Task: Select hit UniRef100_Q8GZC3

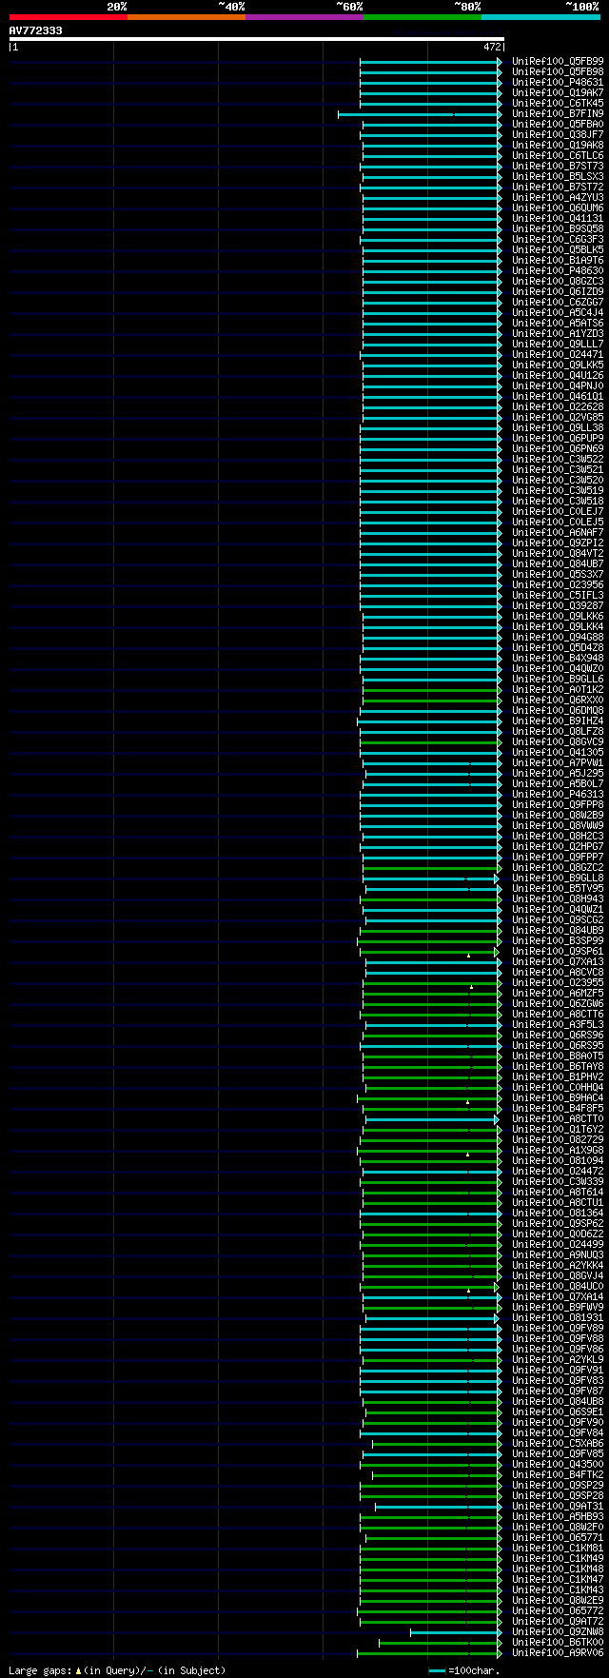Action: (558, 281)
